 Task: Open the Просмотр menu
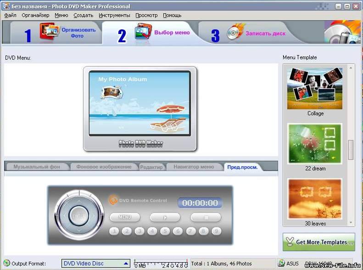(146, 15)
